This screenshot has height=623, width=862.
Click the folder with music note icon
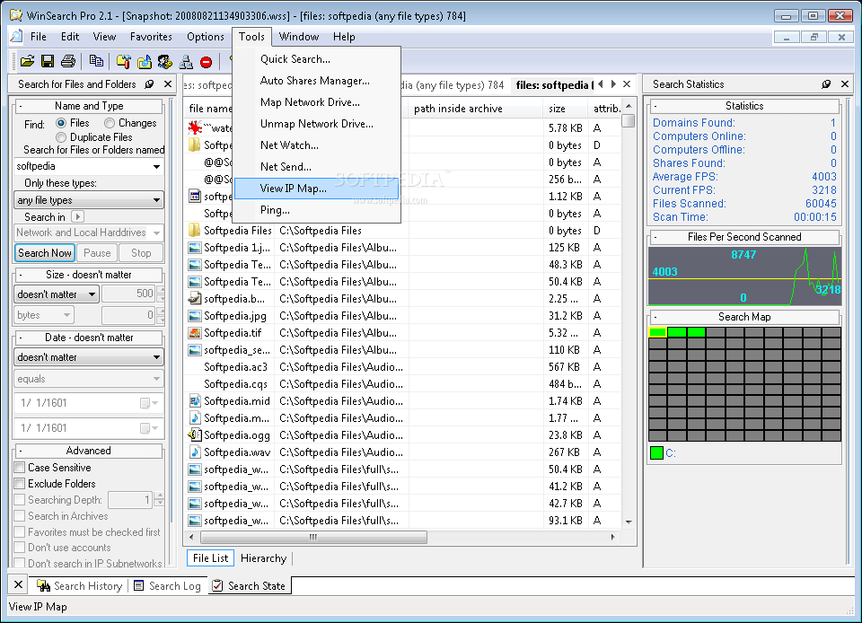[x=145, y=62]
